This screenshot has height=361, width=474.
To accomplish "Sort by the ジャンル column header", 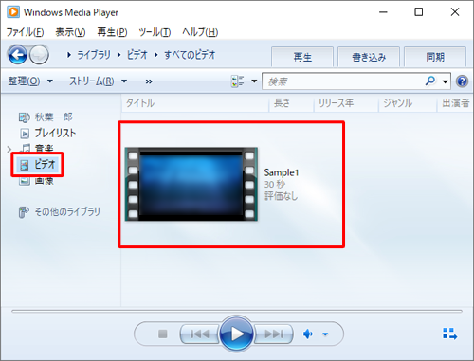I will point(408,103).
